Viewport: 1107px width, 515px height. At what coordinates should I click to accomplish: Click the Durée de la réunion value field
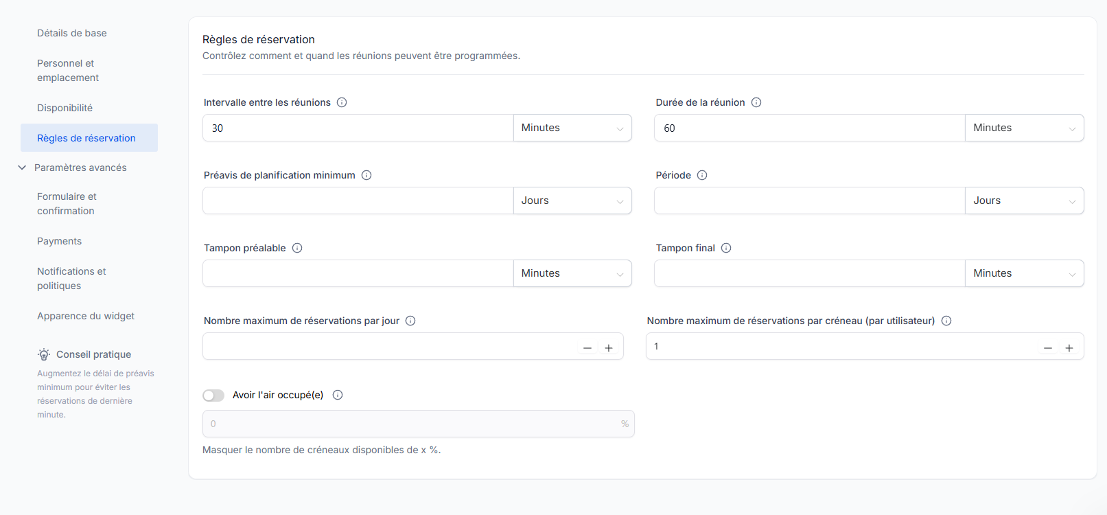(809, 128)
